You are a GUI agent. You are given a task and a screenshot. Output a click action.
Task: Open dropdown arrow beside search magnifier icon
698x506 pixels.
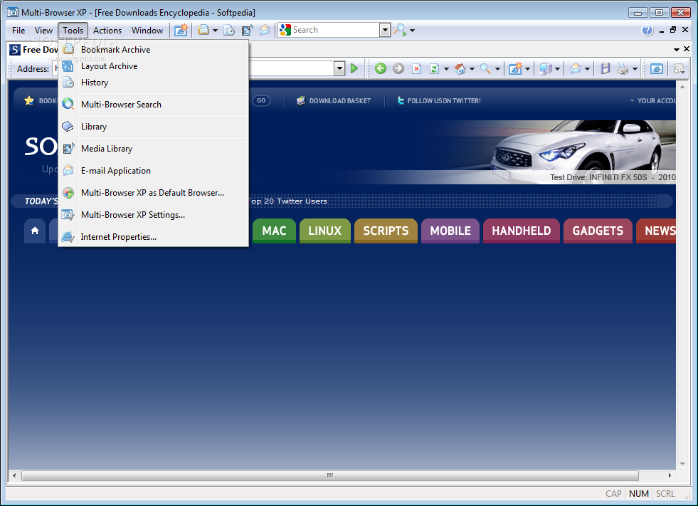pos(412,31)
